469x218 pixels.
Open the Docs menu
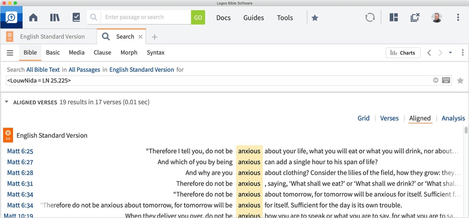223,18
